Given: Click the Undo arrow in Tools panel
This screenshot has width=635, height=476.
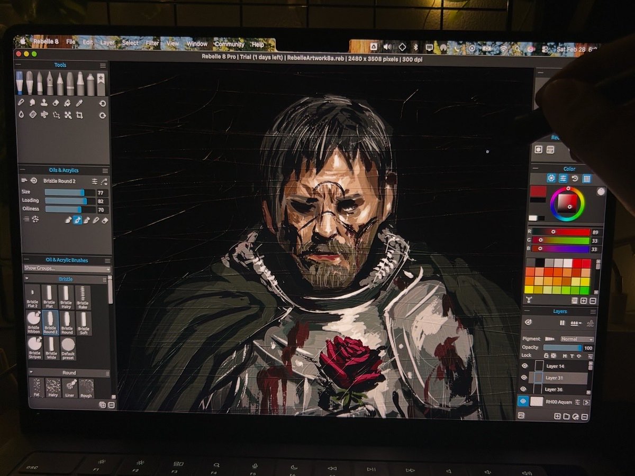Looking at the screenshot, I should pos(103,103).
